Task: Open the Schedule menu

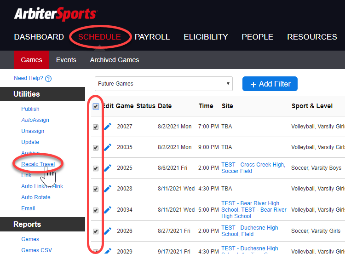Action: [x=99, y=37]
